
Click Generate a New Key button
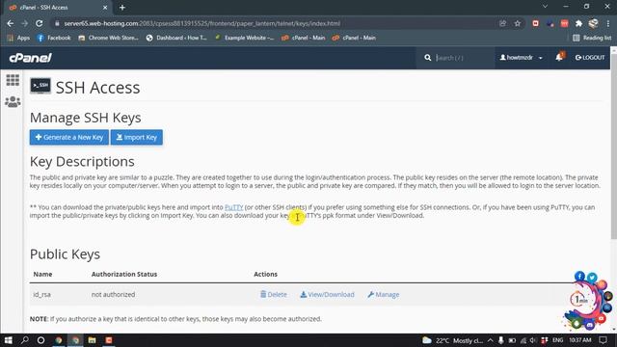[69, 137]
